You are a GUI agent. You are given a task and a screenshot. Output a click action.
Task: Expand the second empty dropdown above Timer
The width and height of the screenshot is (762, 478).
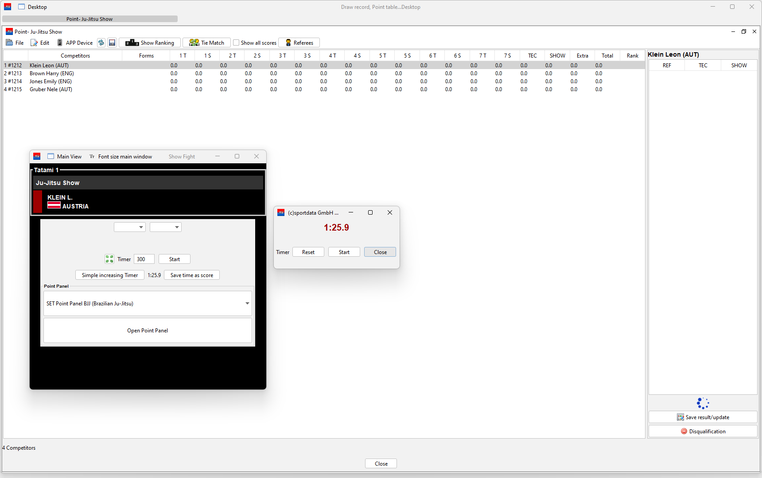coord(166,227)
